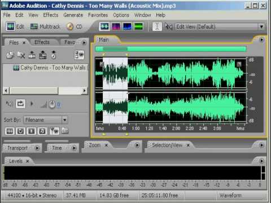271x203 pixels.
Task: Expand the Transport panel options arrow
Action: click(x=37, y=148)
